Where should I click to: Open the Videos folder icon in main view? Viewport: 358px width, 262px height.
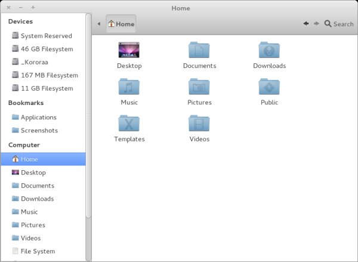pos(199,123)
